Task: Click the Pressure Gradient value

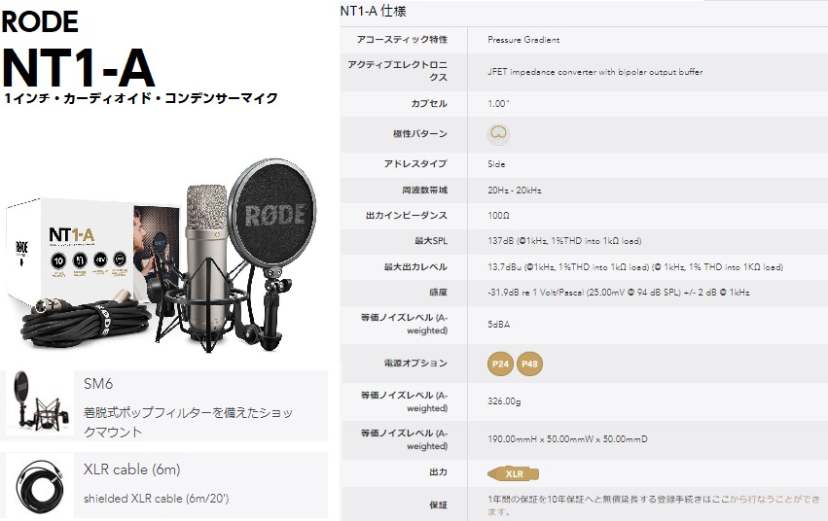Action: (523, 40)
